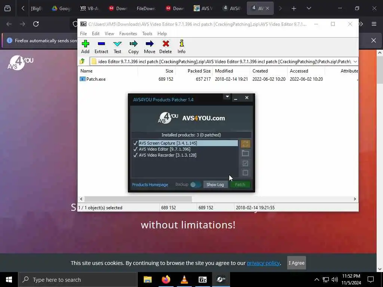Click the Size column header

157,71
